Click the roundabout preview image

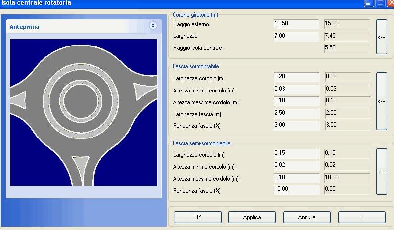[x=84, y=112]
